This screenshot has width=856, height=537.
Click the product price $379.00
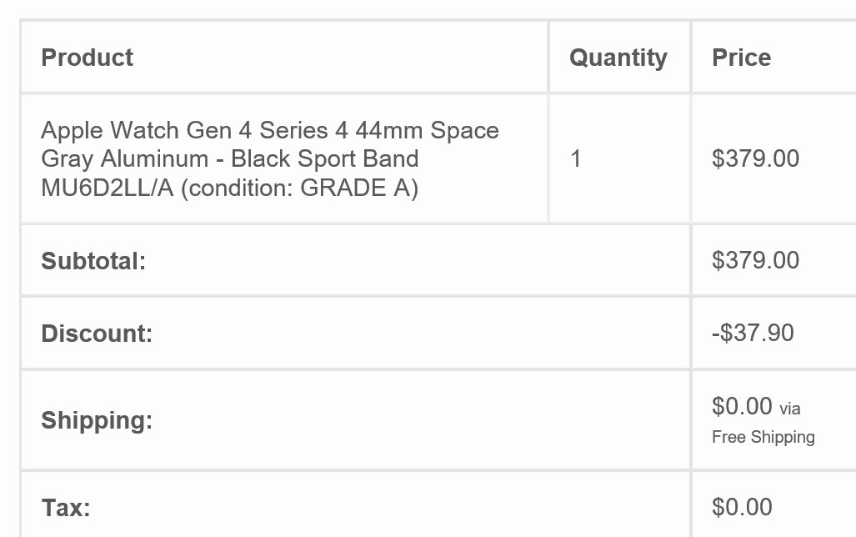[755, 158]
